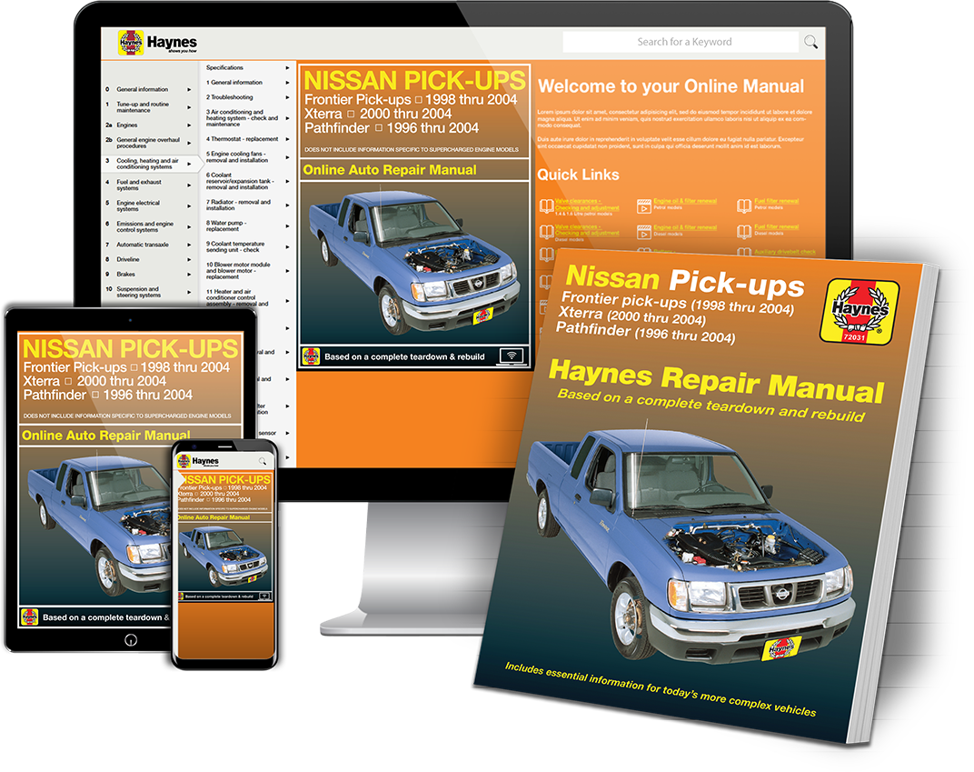Click the 'Search for a Keyword' field
This screenshot has width=974, height=772.
[x=681, y=42]
